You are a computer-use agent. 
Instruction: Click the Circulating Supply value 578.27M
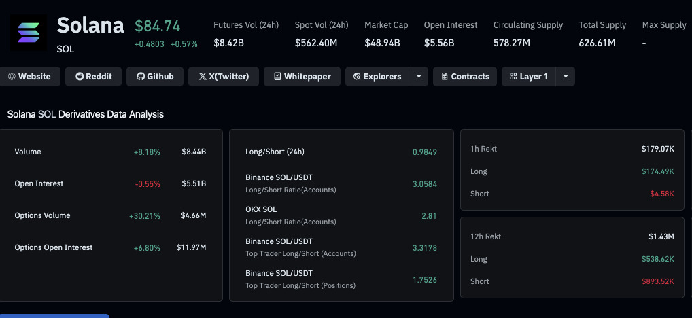tap(512, 43)
